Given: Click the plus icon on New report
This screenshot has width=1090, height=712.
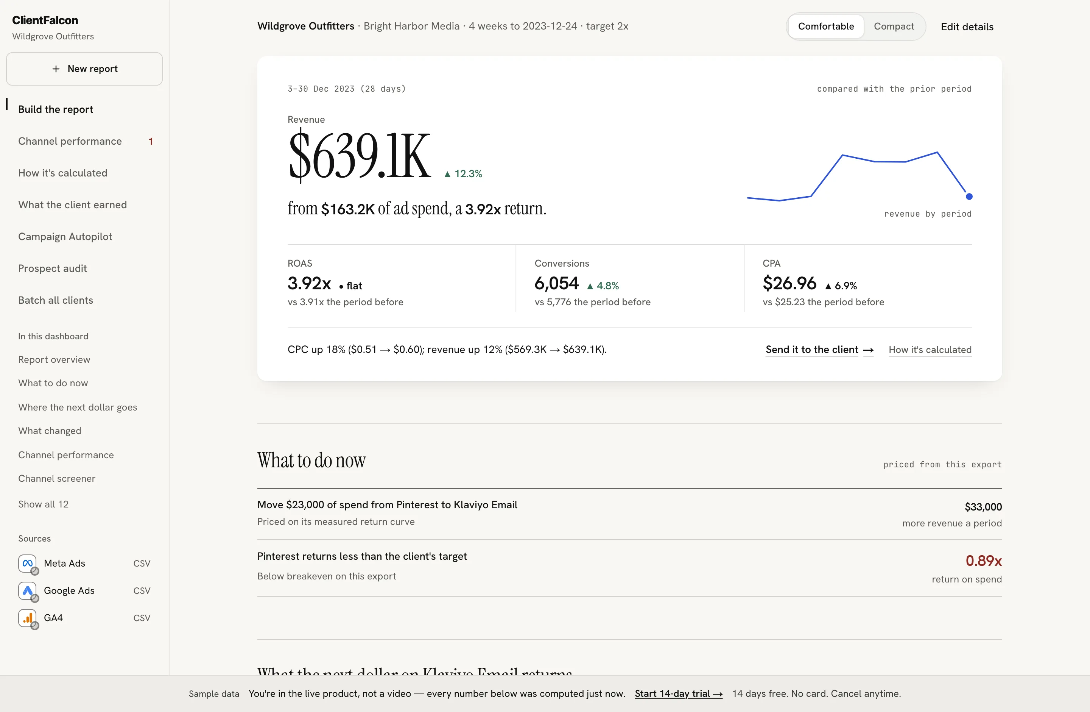Looking at the screenshot, I should [x=56, y=69].
